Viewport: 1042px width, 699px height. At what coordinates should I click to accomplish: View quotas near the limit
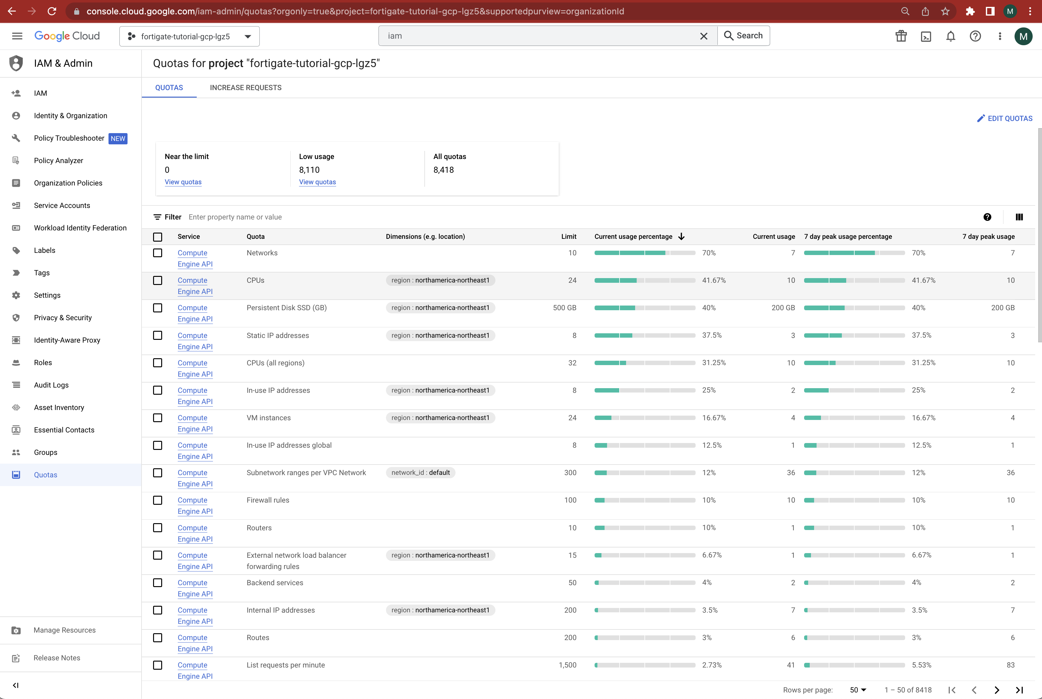183,182
